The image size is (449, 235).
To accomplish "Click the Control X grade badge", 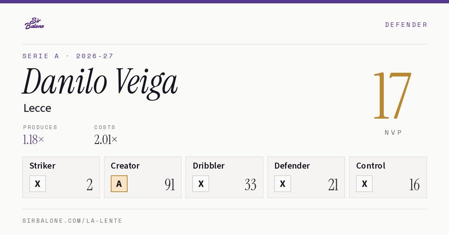I will (x=364, y=184).
